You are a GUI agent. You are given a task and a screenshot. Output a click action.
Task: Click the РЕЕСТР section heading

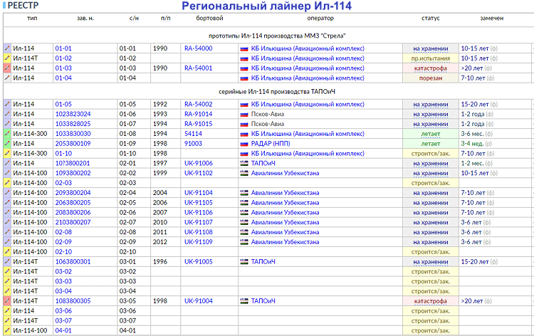(x=23, y=6)
